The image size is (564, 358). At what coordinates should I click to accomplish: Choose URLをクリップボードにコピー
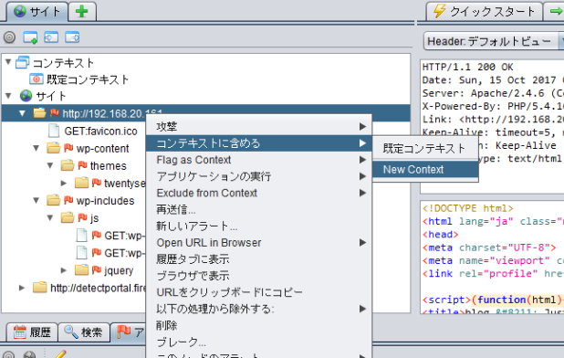click(259, 292)
